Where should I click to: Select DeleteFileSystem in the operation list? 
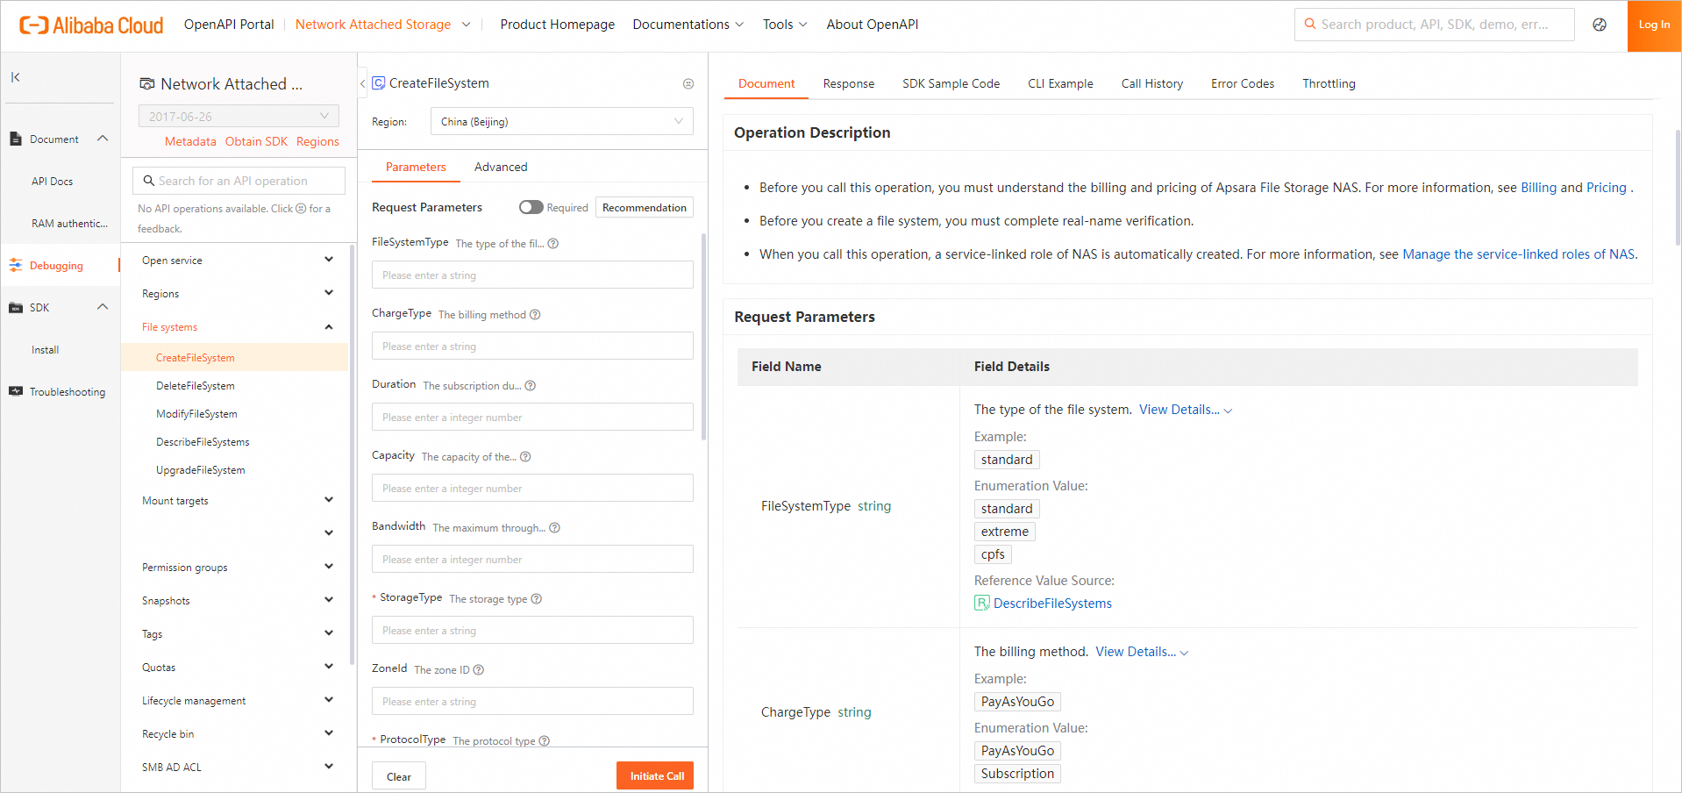coord(196,386)
